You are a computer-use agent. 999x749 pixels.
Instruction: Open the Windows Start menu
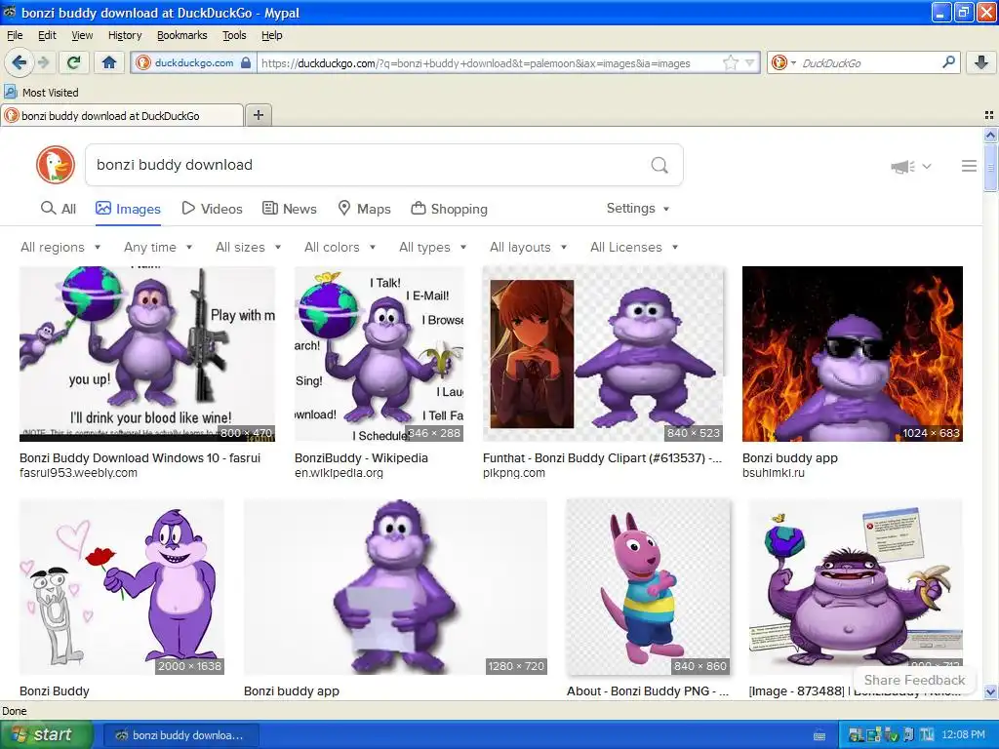(x=46, y=734)
